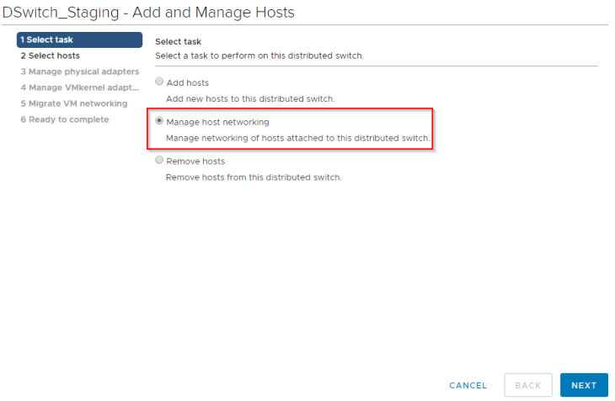Open step 2 Select hosts
This screenshot has width=615, height=401.
50,55
